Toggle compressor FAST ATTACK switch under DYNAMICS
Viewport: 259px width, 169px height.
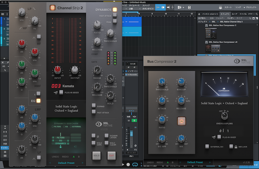(x=115, y=15)
